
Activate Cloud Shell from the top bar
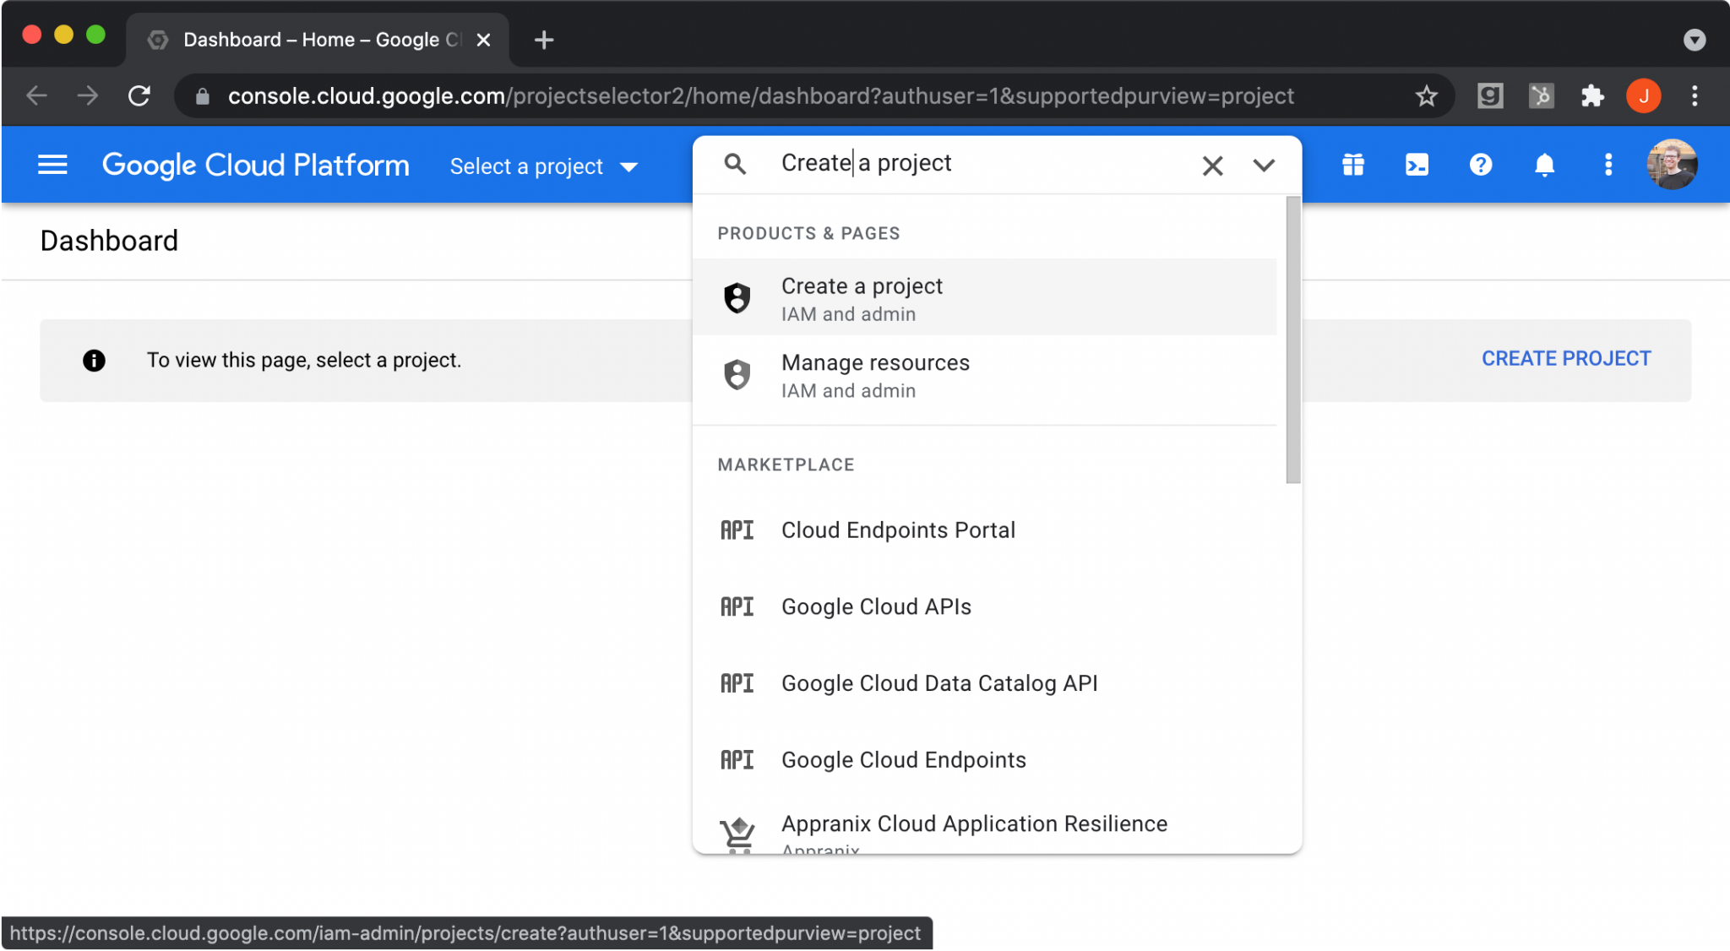[x=1417, y=165]
